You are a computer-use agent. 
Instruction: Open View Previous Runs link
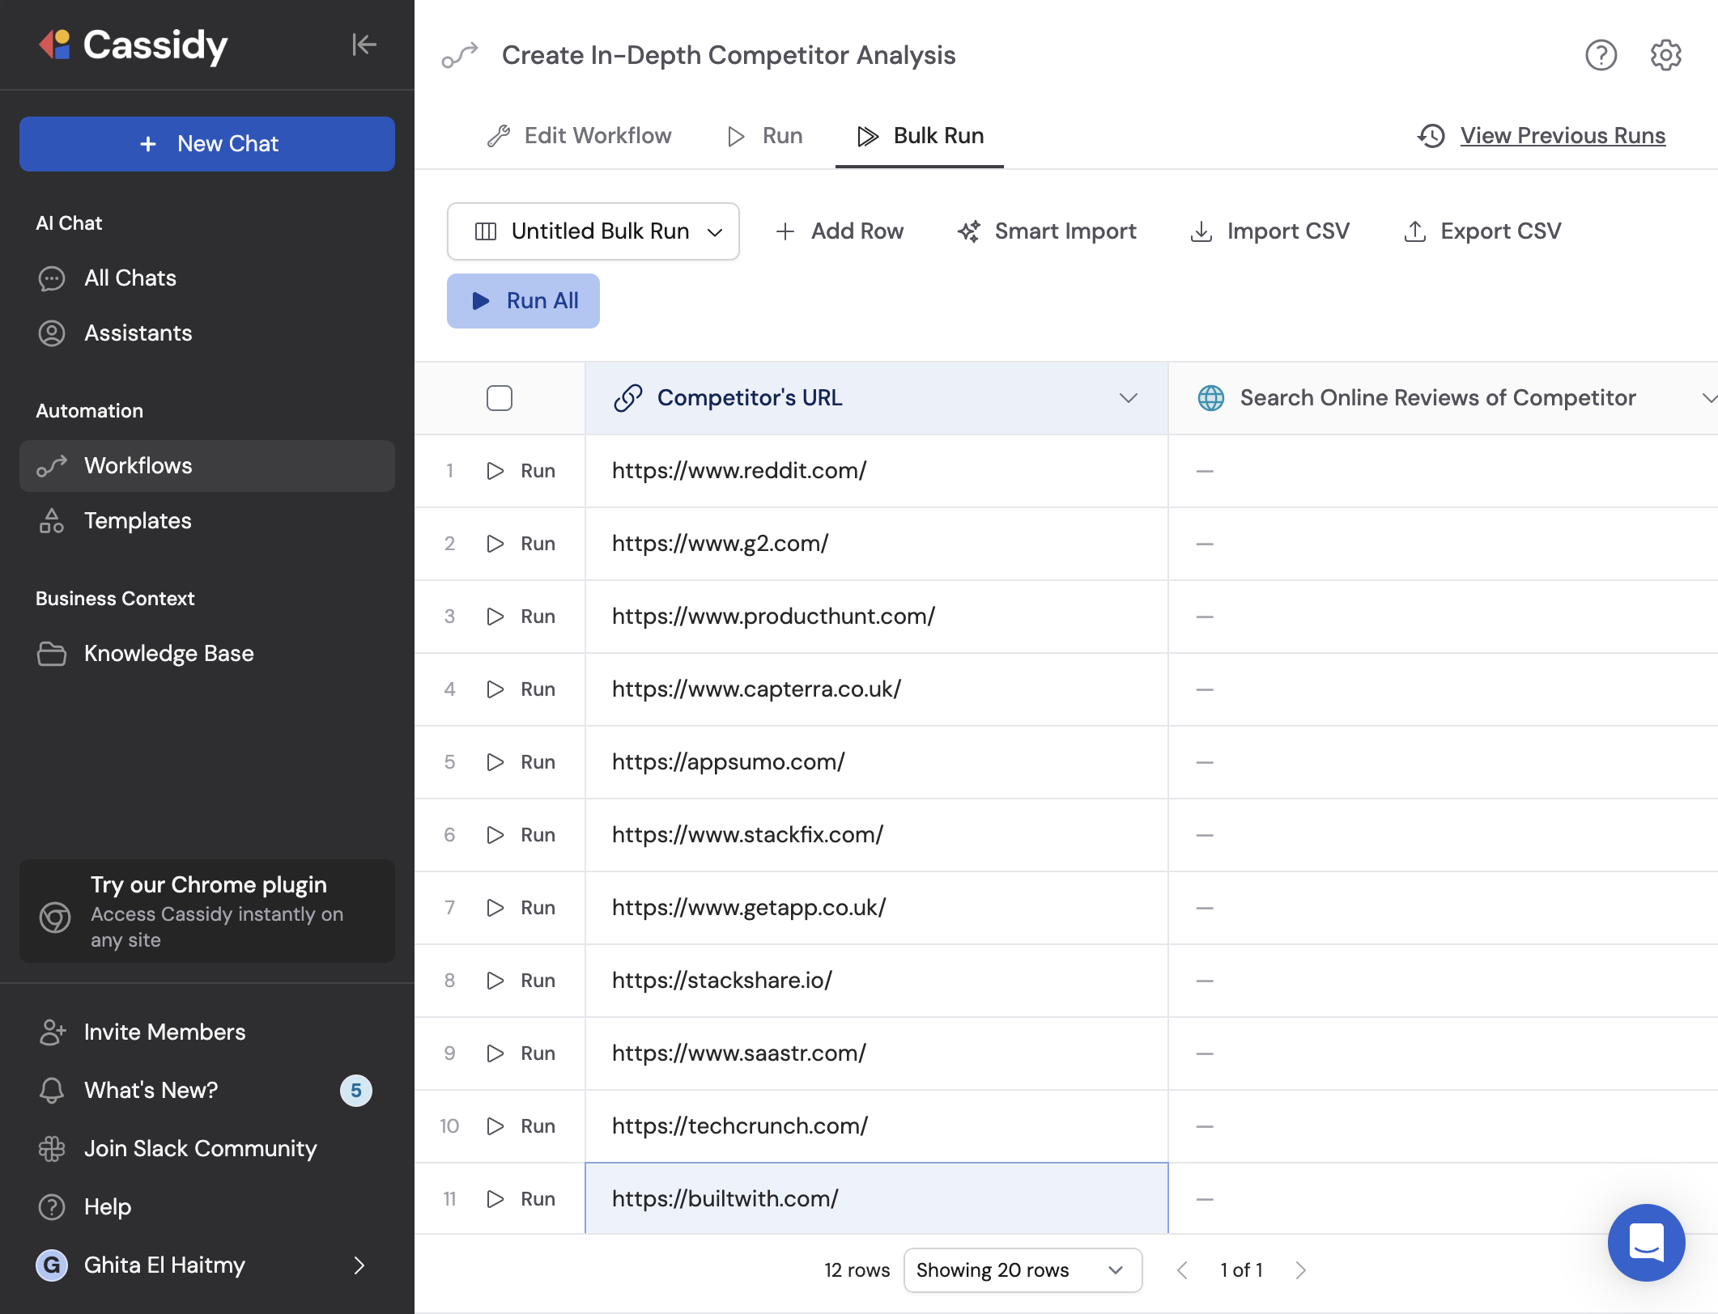click(1542, 136)
